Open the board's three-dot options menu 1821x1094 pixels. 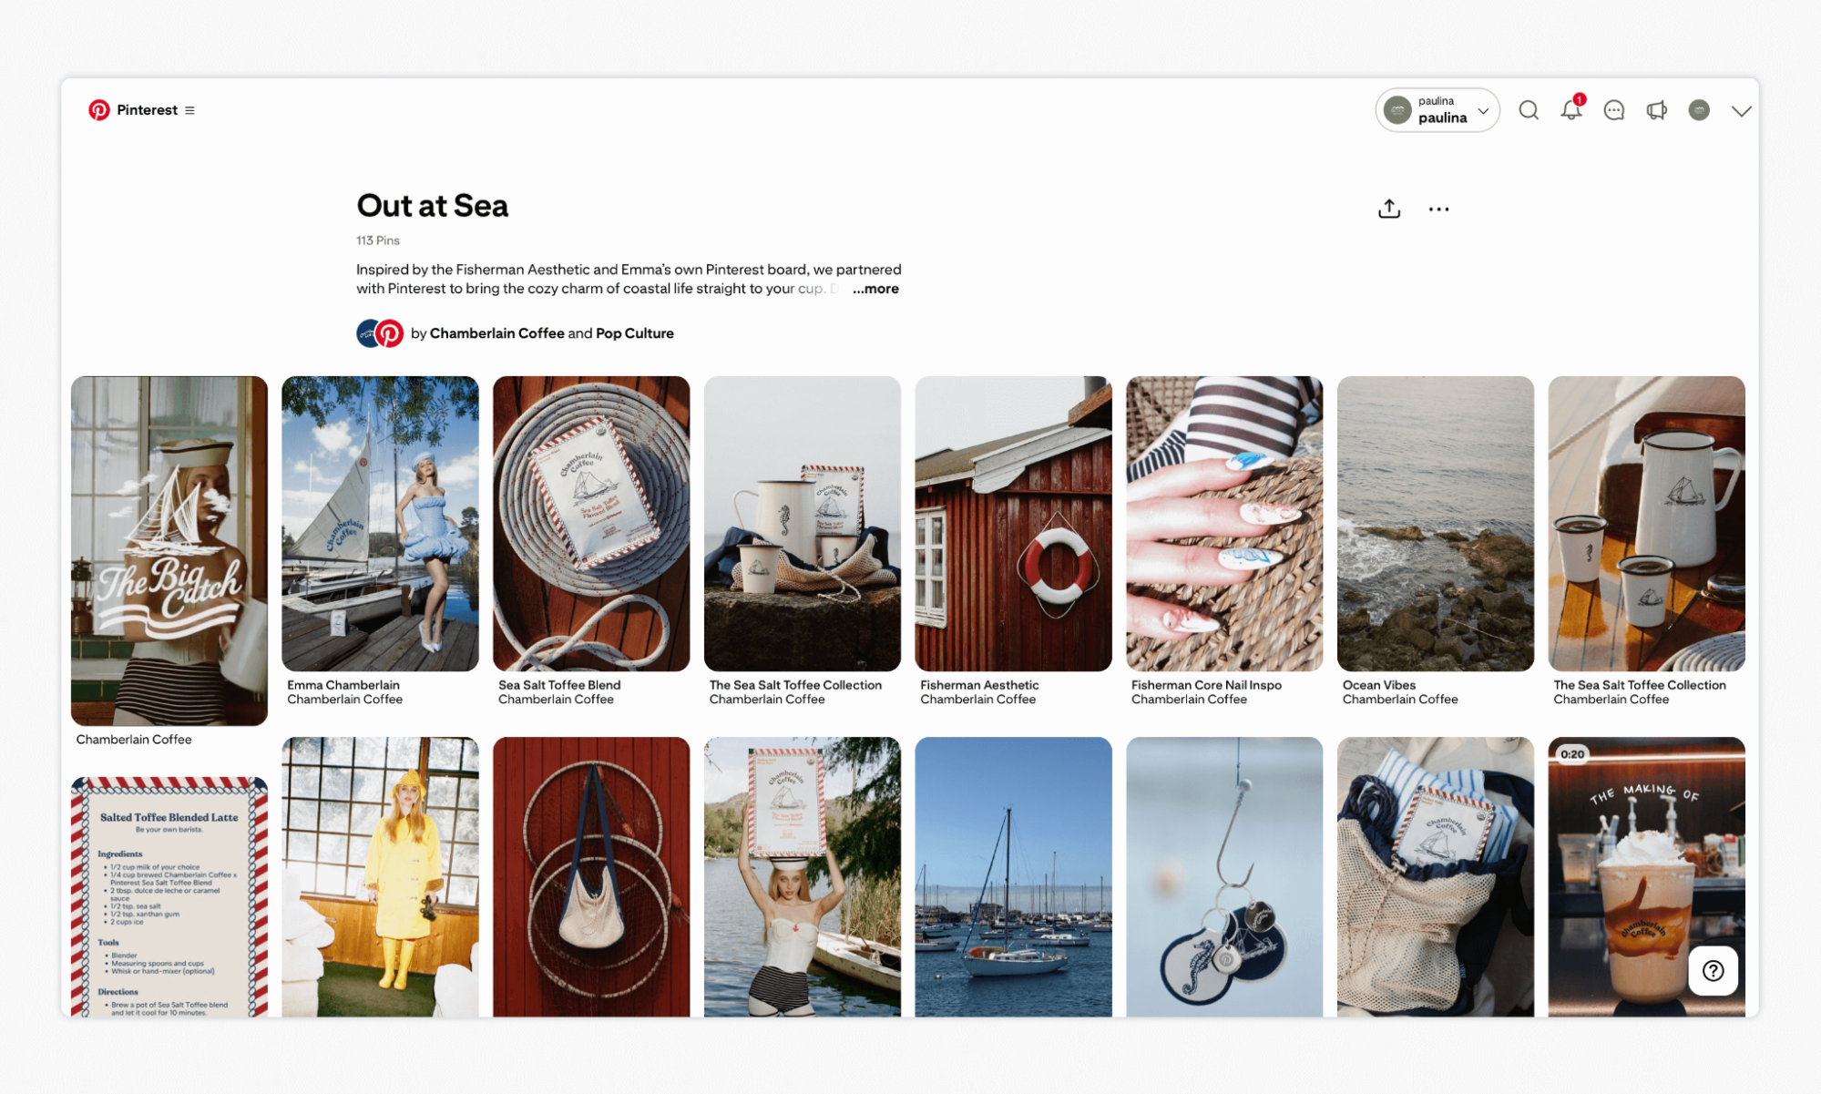tap(1438, 210)
